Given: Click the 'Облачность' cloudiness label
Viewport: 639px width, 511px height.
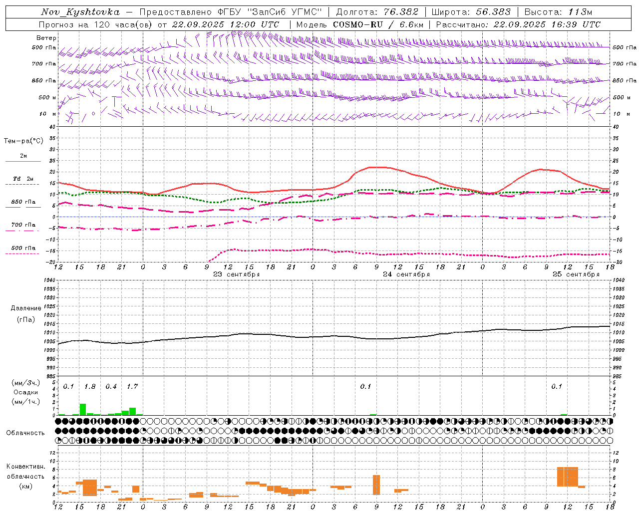Looking at the screenshot, I should 25,433.
